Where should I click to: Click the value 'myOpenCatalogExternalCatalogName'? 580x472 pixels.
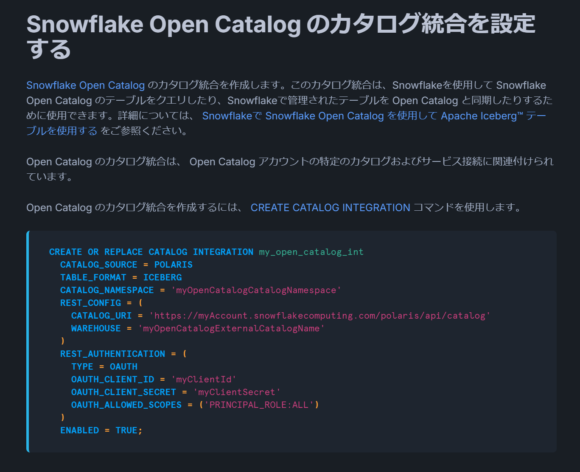click(231, 328)
